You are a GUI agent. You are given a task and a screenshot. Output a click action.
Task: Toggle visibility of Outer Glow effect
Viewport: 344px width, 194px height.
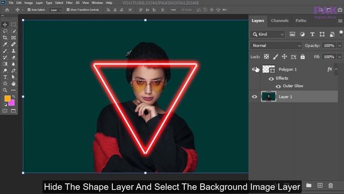tap(278, 86)
